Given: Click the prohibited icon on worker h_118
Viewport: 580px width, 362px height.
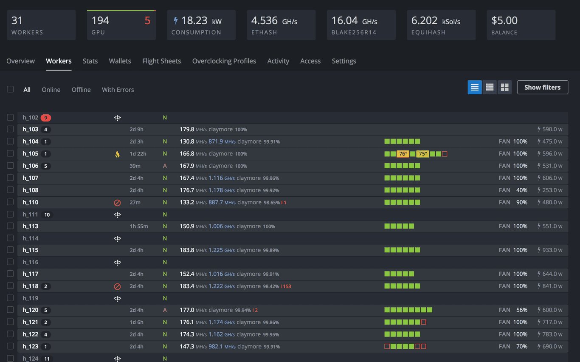Looking at the screenshot, I should 118,286.
